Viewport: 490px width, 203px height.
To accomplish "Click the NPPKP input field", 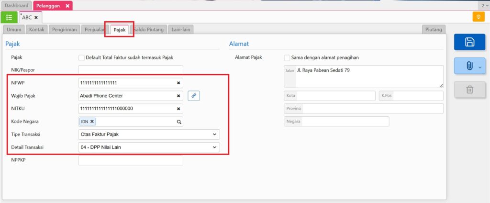I will click(x=131, y=160).
